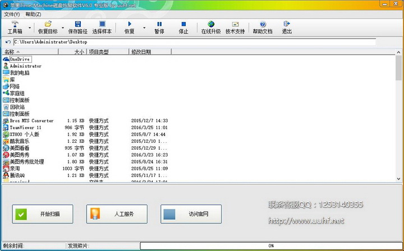Open the 文件(Y) menu

(12, 15)
